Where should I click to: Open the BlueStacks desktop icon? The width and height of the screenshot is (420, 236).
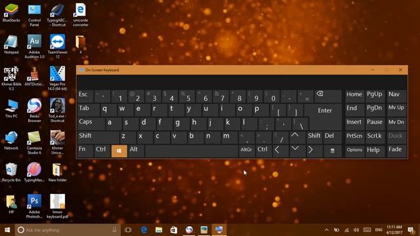[x=11, y=12]
